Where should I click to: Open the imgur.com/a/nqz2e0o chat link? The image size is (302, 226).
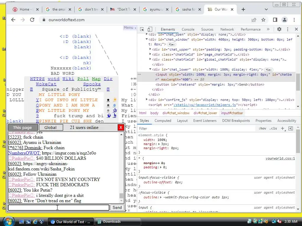[69, 153]
